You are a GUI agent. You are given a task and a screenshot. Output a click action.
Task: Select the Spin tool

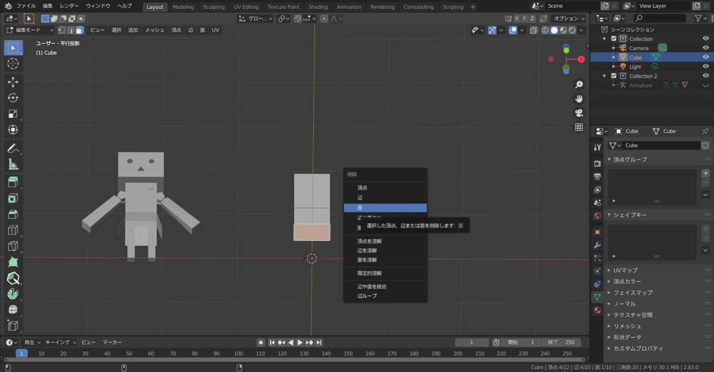click(x=13, y=294)
